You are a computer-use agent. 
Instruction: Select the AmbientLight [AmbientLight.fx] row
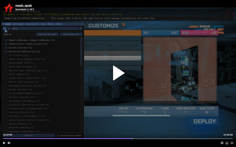pyautogui.click(x=28, y=70)
